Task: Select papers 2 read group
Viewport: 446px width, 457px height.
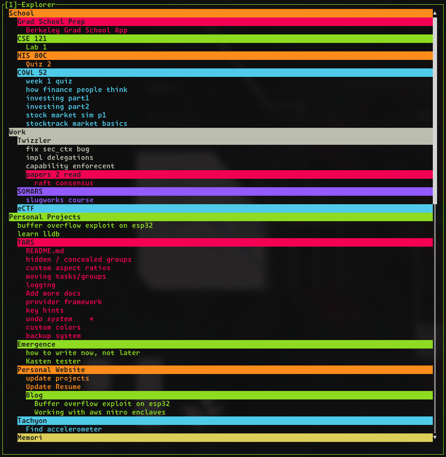Action: tap(229, 174)
